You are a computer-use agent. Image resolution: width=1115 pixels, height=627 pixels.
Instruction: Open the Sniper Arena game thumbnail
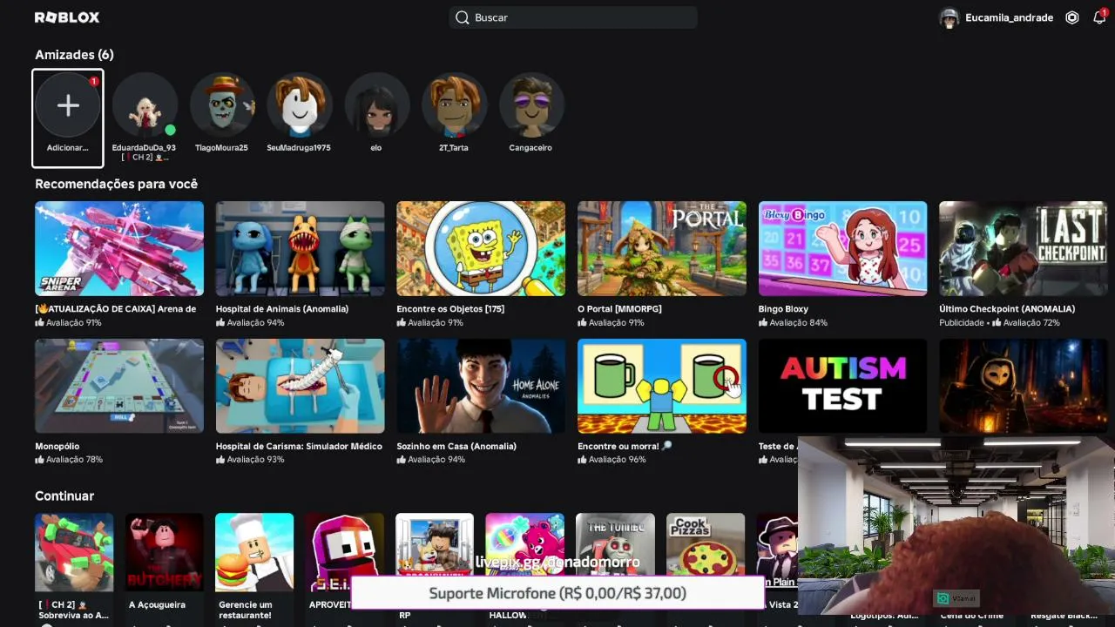tap(119, 249)
